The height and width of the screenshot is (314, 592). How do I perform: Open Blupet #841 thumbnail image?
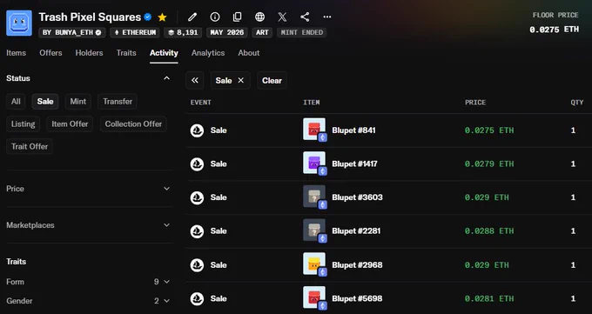coord(314,129)
